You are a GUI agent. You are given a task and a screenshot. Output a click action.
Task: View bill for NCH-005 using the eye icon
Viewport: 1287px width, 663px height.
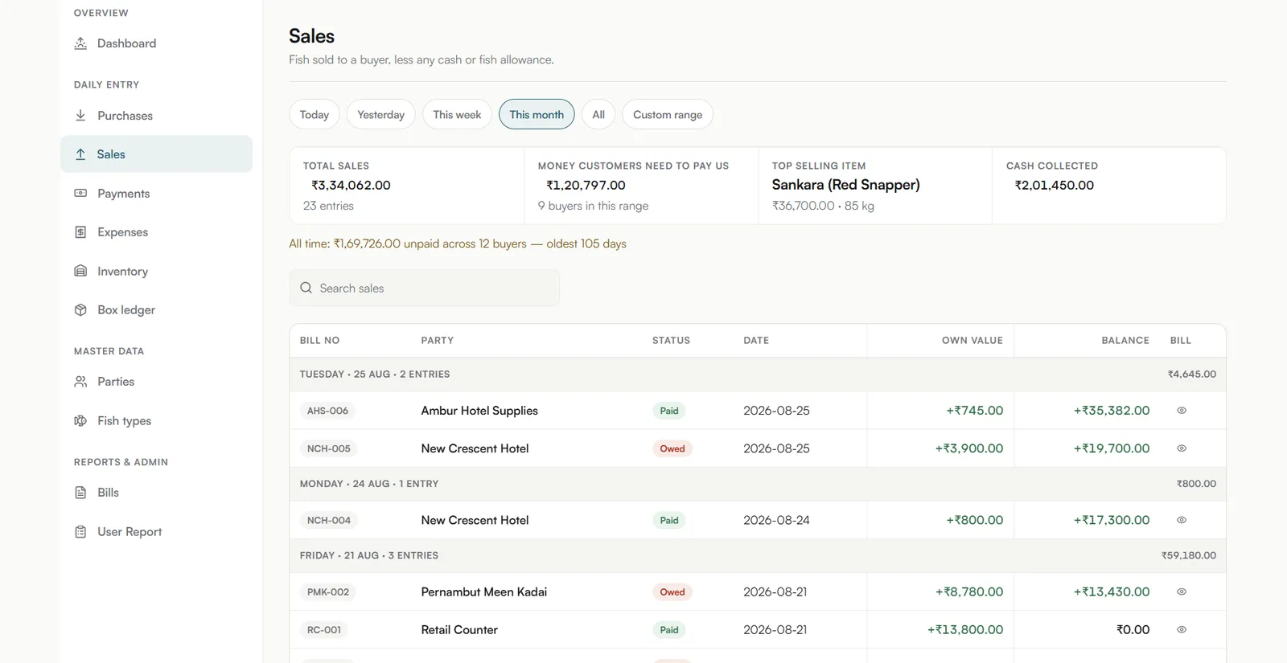tap(1182, 448)
